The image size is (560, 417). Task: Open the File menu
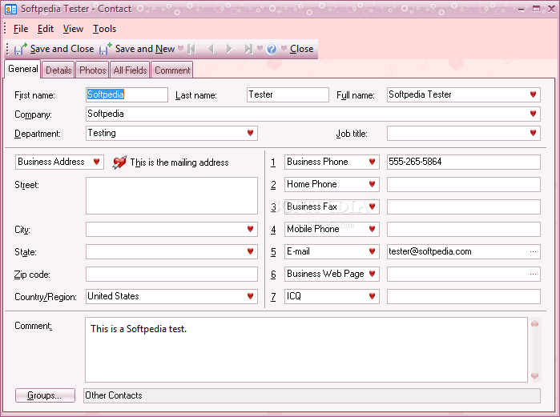[x=21, y=29]
